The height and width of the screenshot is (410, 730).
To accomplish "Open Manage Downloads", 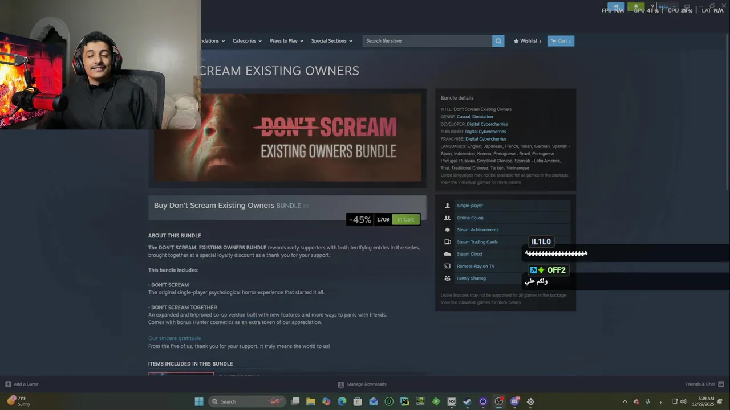I will [x=362, y=384].
